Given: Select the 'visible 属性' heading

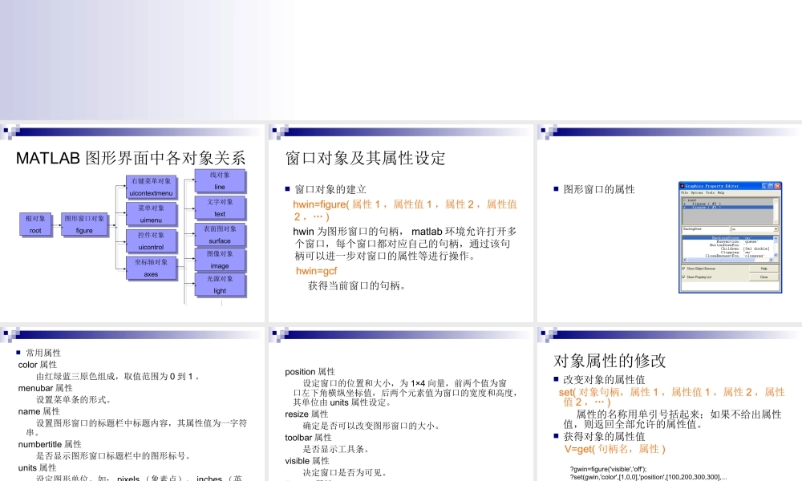Looking at the screenshot, I should (307, 460).
